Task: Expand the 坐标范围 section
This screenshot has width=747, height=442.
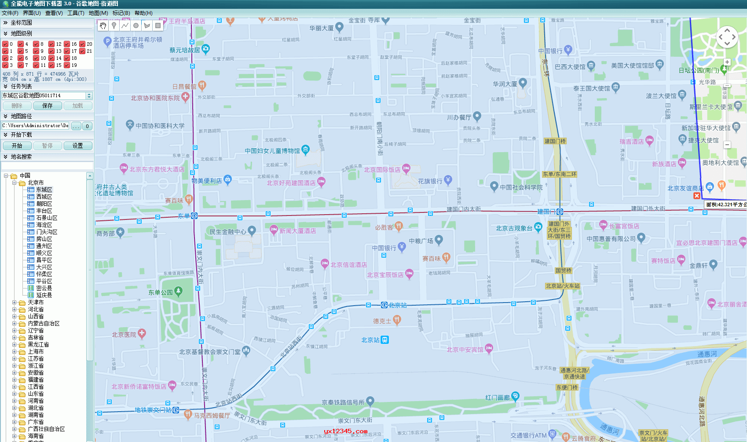Action: point(5,22)
